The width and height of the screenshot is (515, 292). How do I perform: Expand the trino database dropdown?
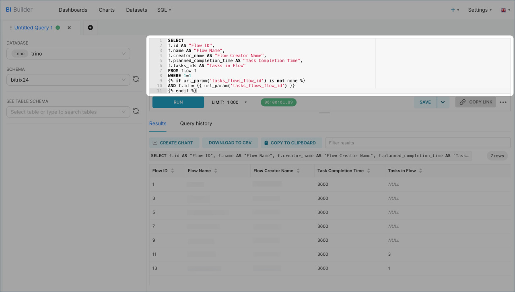pyautogui.click(x=124, y=53)
